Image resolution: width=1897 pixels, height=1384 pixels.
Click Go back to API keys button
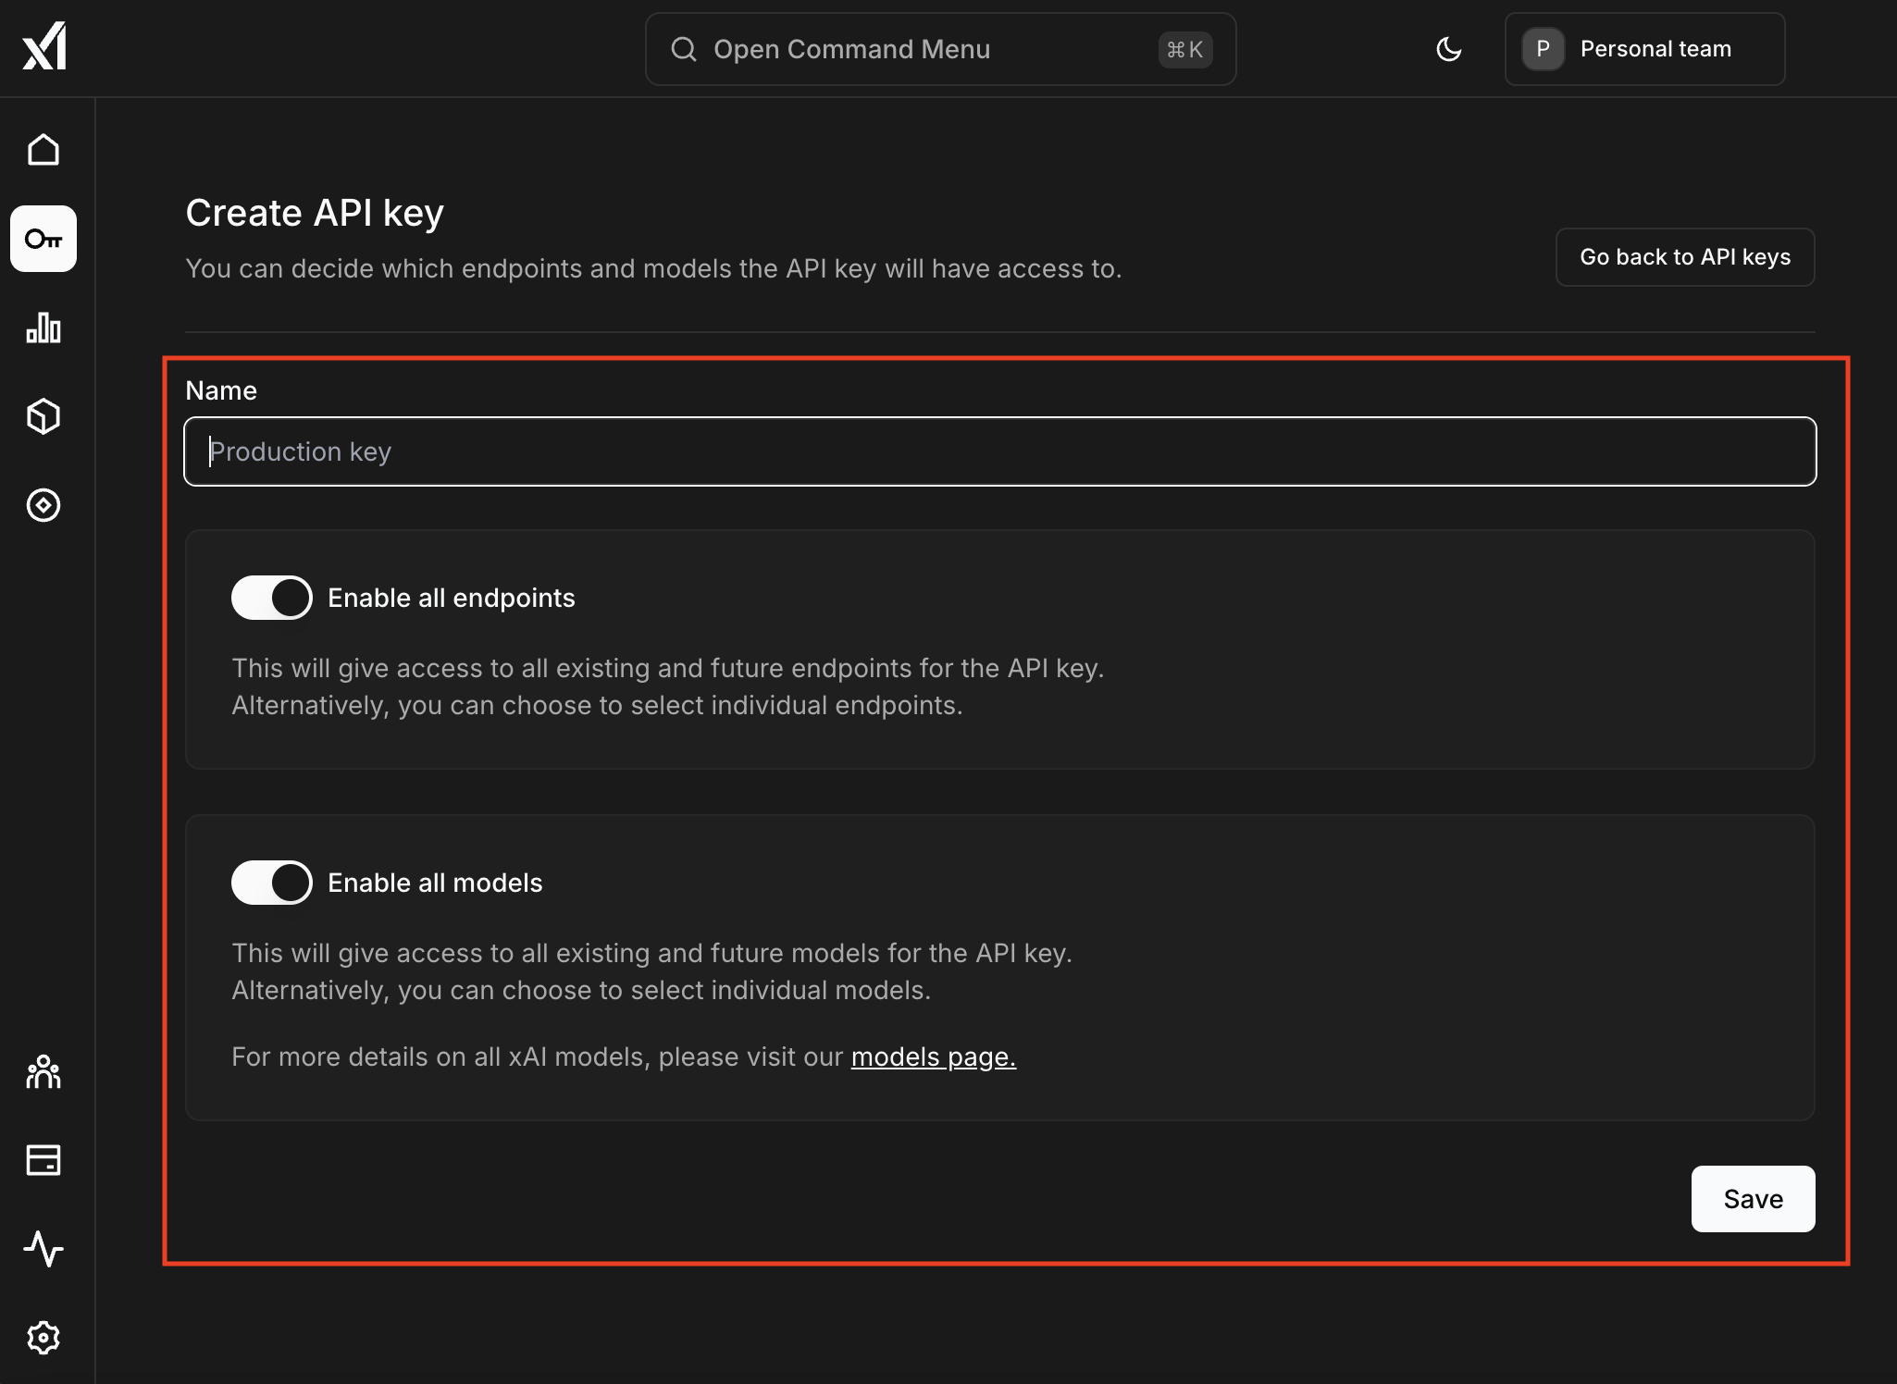coord(1684,257)
